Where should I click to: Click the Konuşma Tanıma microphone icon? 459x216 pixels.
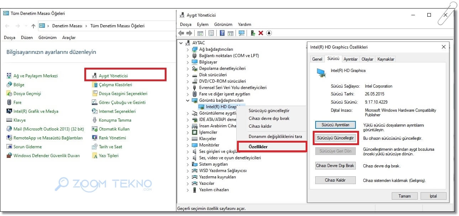click(x=95, y=120)
